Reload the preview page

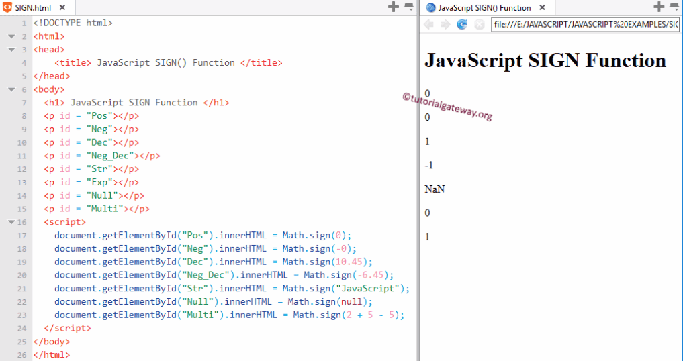[x=462, y=25]
